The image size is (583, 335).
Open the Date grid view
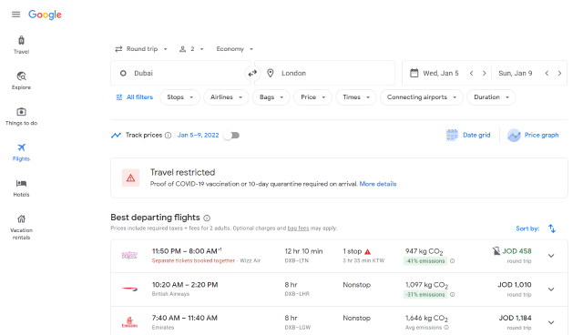point(468,136)
